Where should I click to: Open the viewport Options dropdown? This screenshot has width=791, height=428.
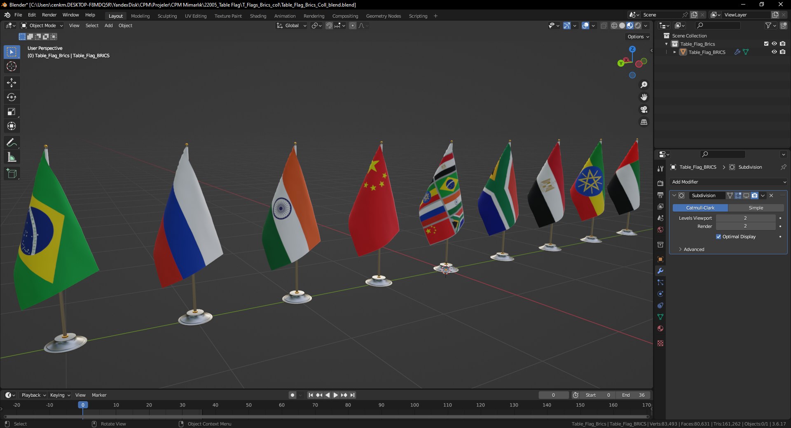(x=638, y=37)
